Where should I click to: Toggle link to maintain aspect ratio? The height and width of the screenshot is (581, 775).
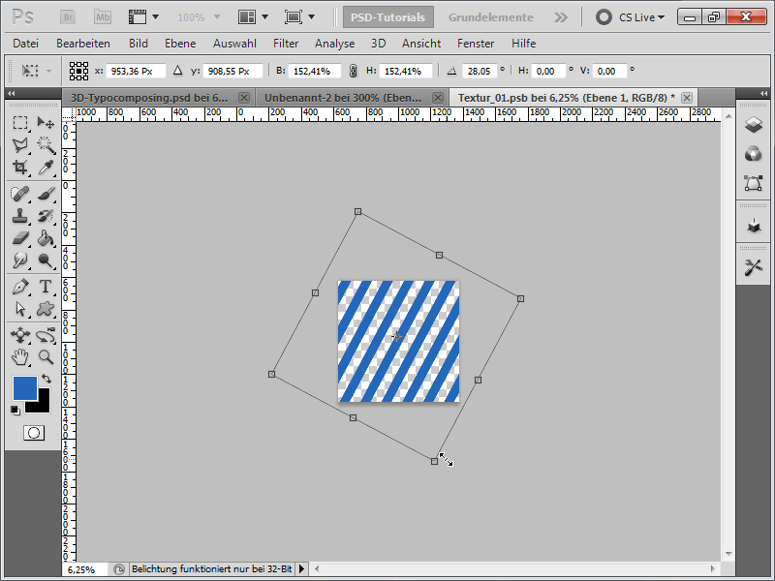pyautogui.click(x=353, y=71)
